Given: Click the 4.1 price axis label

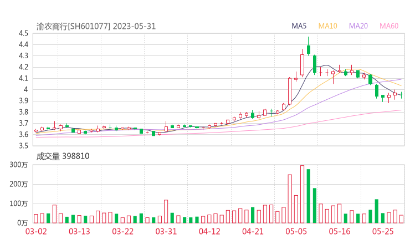Looking at the screenshot, I should [x=23, y=78].
